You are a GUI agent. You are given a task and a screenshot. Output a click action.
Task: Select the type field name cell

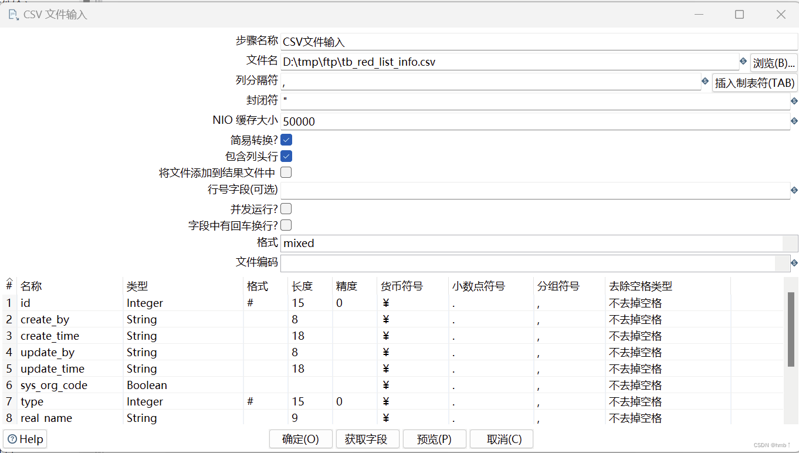pyautogui.click(x=70, y=401)
